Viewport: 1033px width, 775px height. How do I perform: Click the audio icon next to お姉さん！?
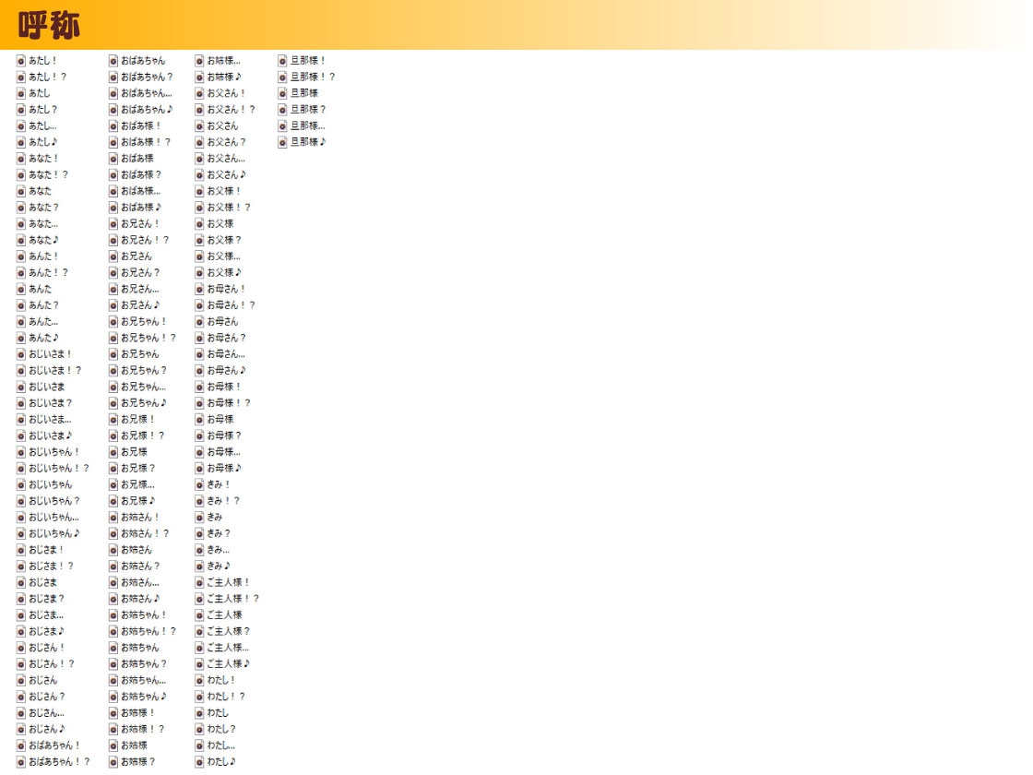113,518
